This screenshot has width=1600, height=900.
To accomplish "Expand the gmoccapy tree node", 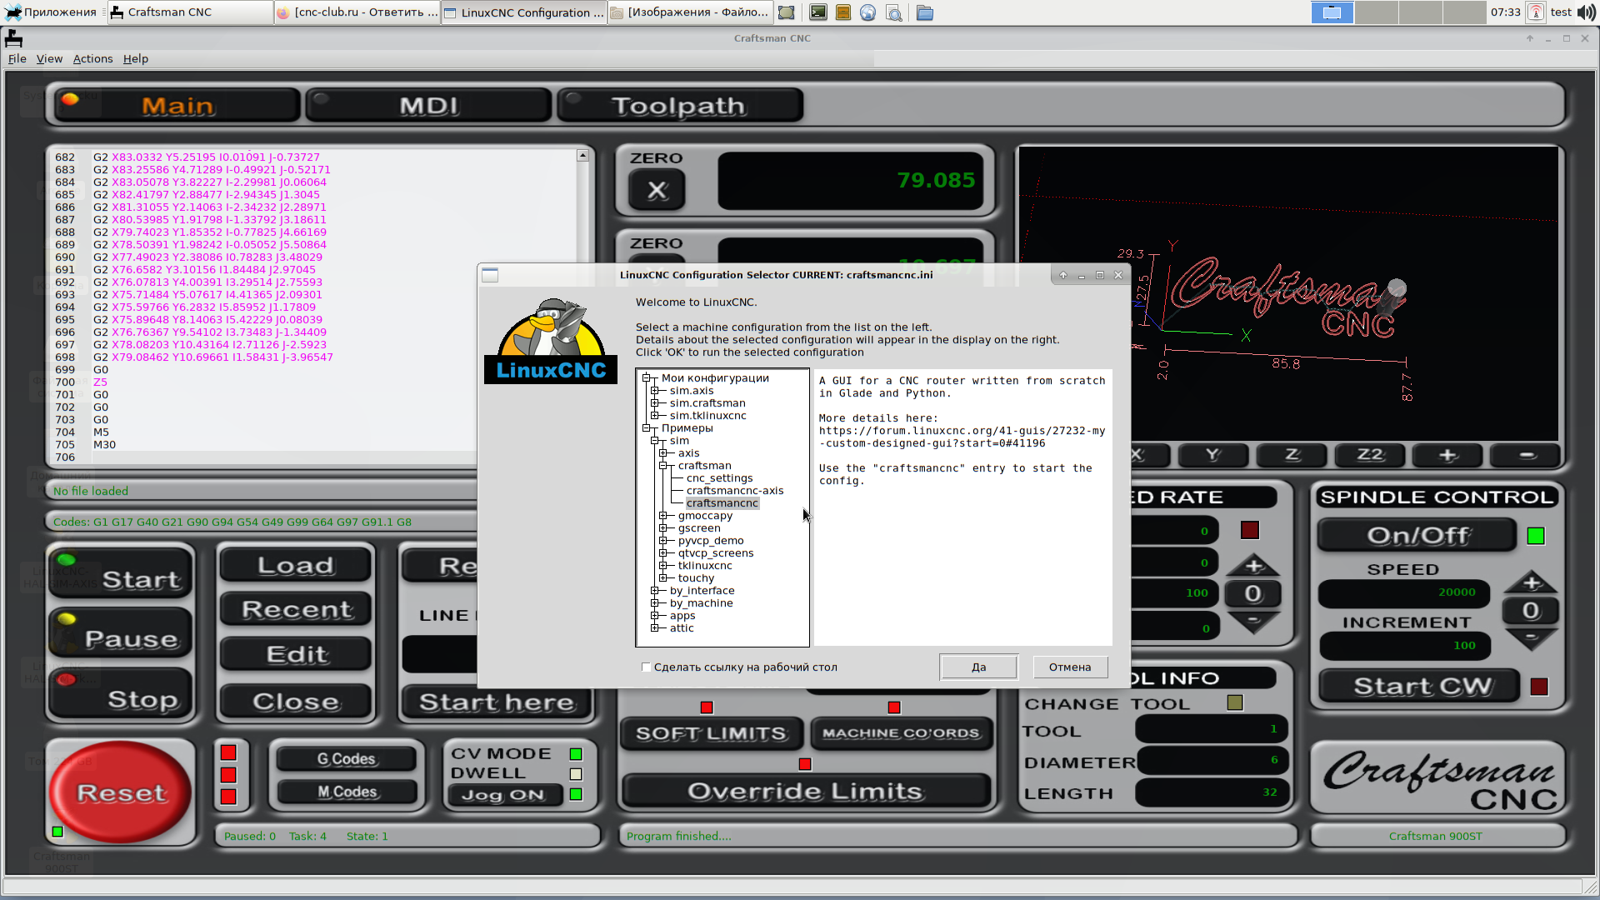I will pos(663,516).
